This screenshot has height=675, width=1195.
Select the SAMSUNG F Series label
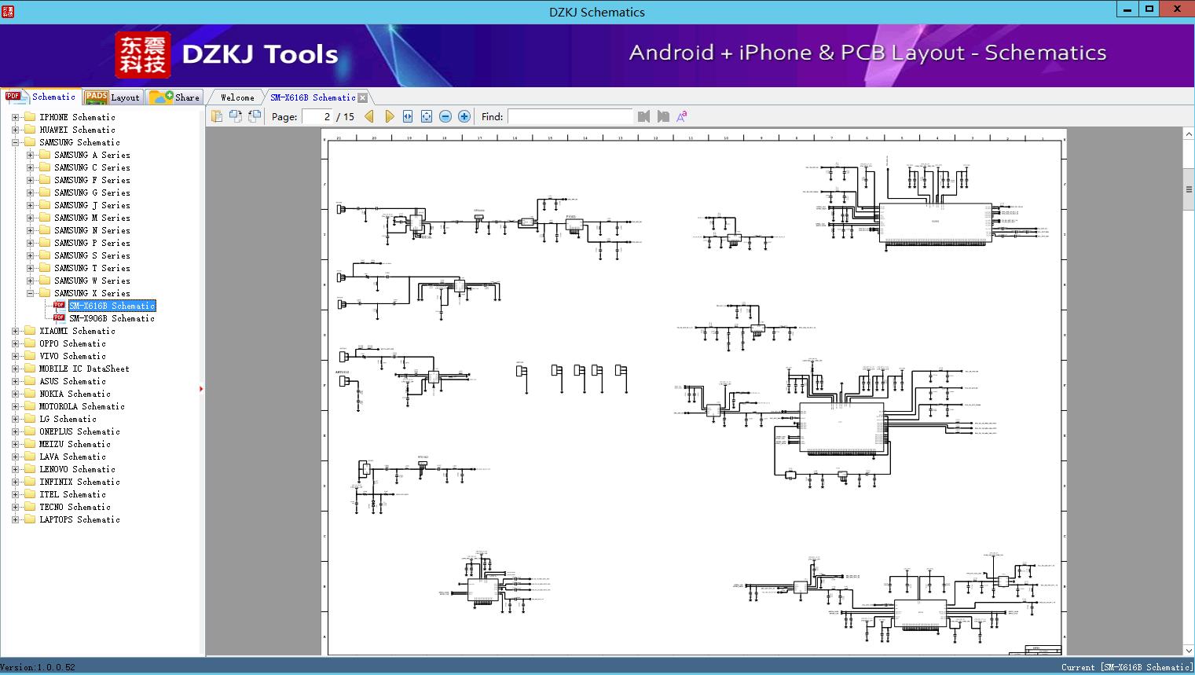(92, 180)
